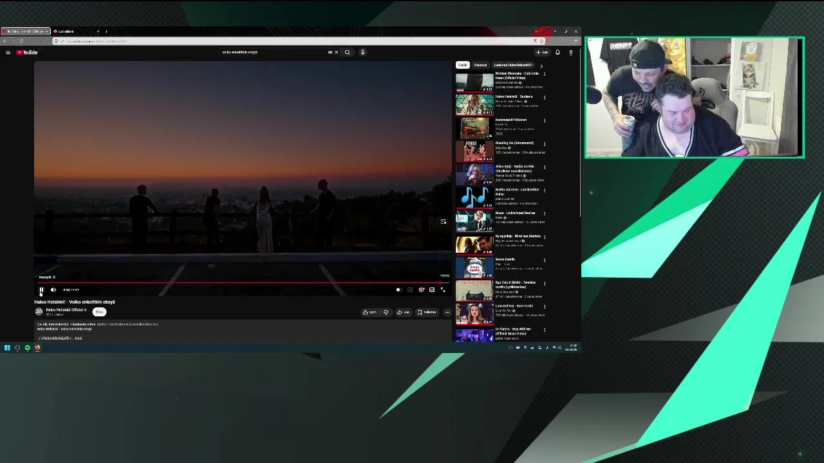This screenshot has height=463, width=824.
Task: Click the magnifier search button
Action: (348, 52)
